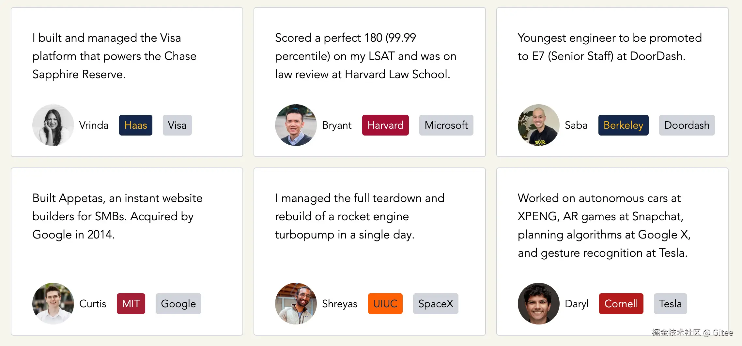742x346 pixels.
Task: Select the navy Haas tag
Action: click(136, 125)
